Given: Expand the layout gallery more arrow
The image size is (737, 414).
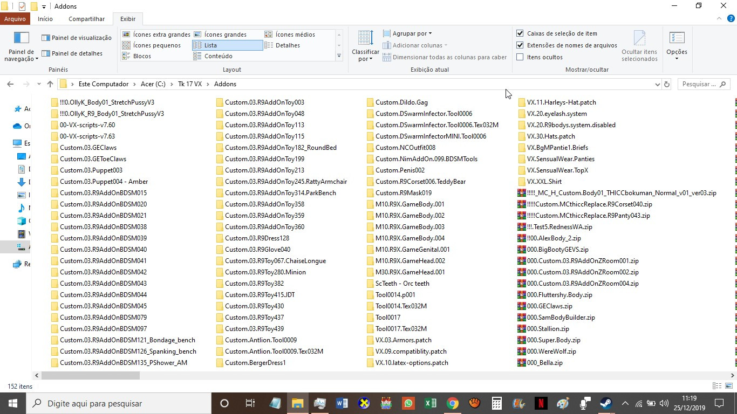Looking at the screenshot, I should pos(339,56).
